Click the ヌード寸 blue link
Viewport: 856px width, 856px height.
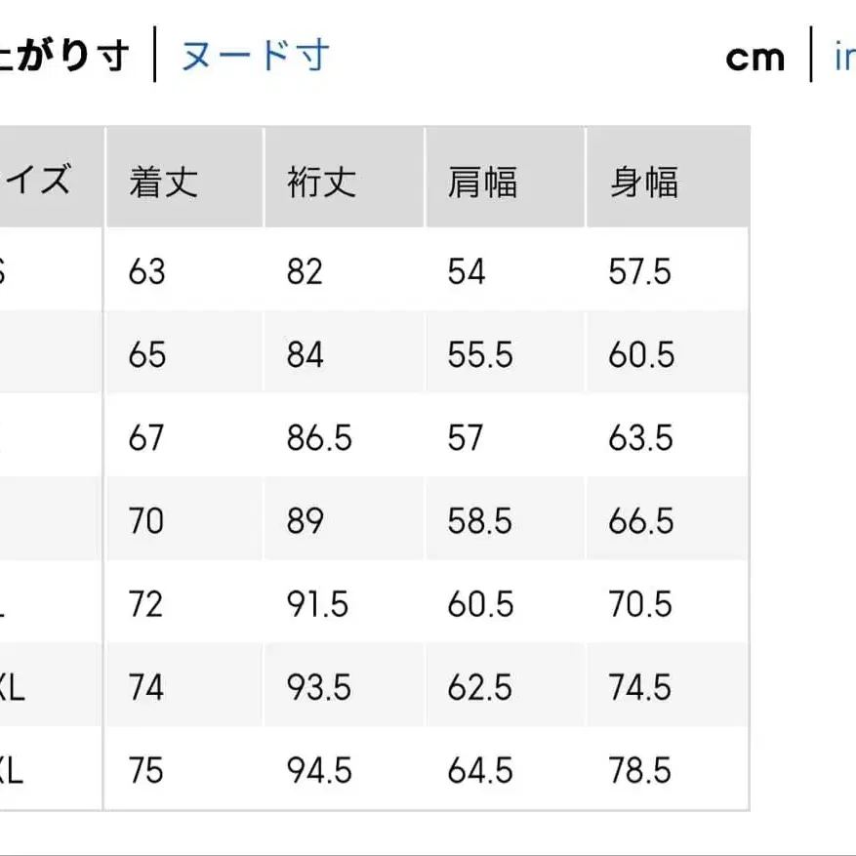[253, 57]
